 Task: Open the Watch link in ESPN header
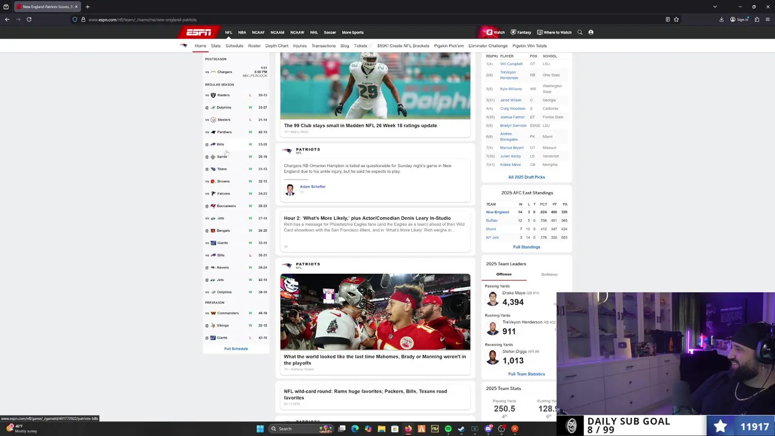(x=496, y=32)
